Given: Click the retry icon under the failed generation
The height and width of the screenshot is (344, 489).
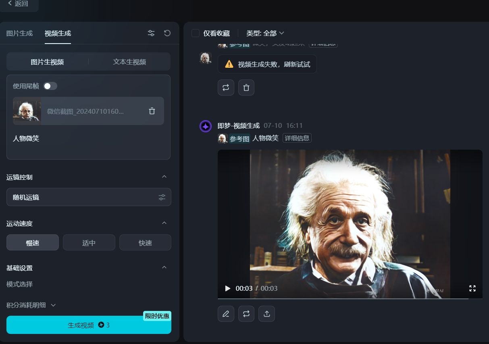Looking at the screenshot, I should [x=226, y=88].
